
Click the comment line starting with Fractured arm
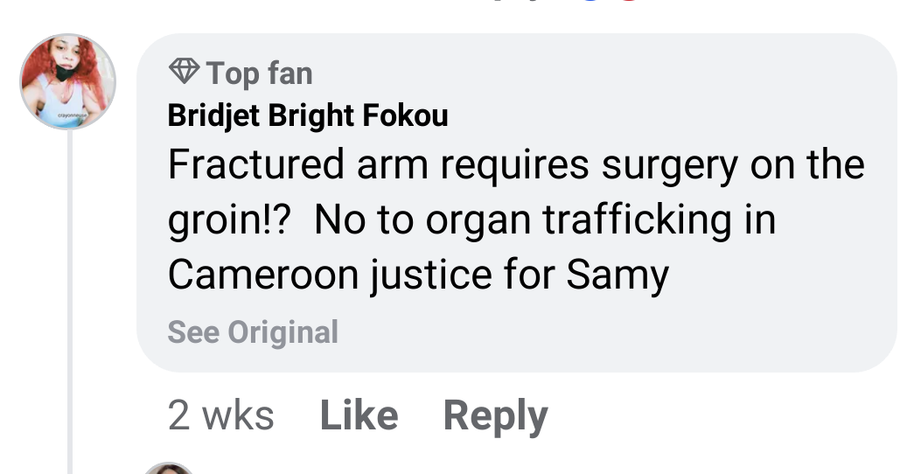(x=516, y=164)
